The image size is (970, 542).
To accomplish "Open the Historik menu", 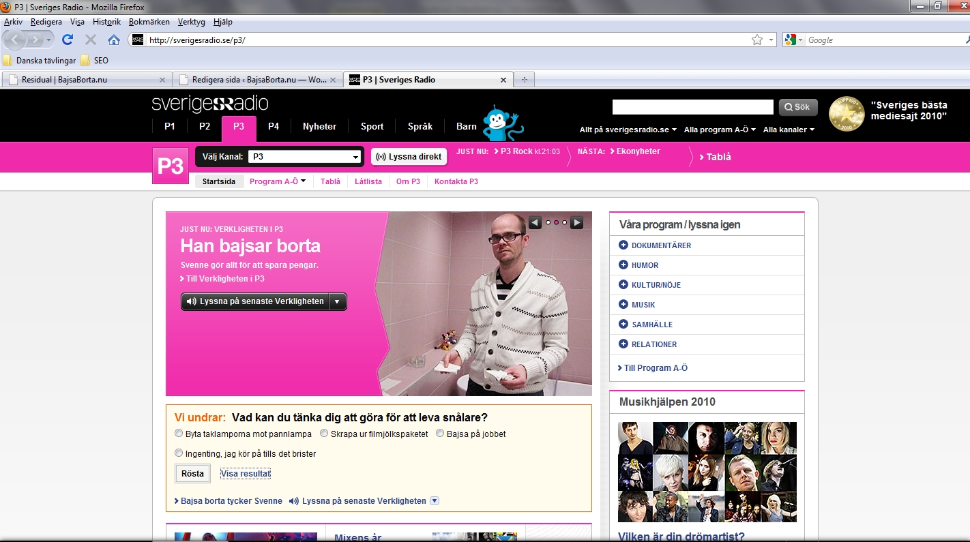I will [x=106, y=22].
